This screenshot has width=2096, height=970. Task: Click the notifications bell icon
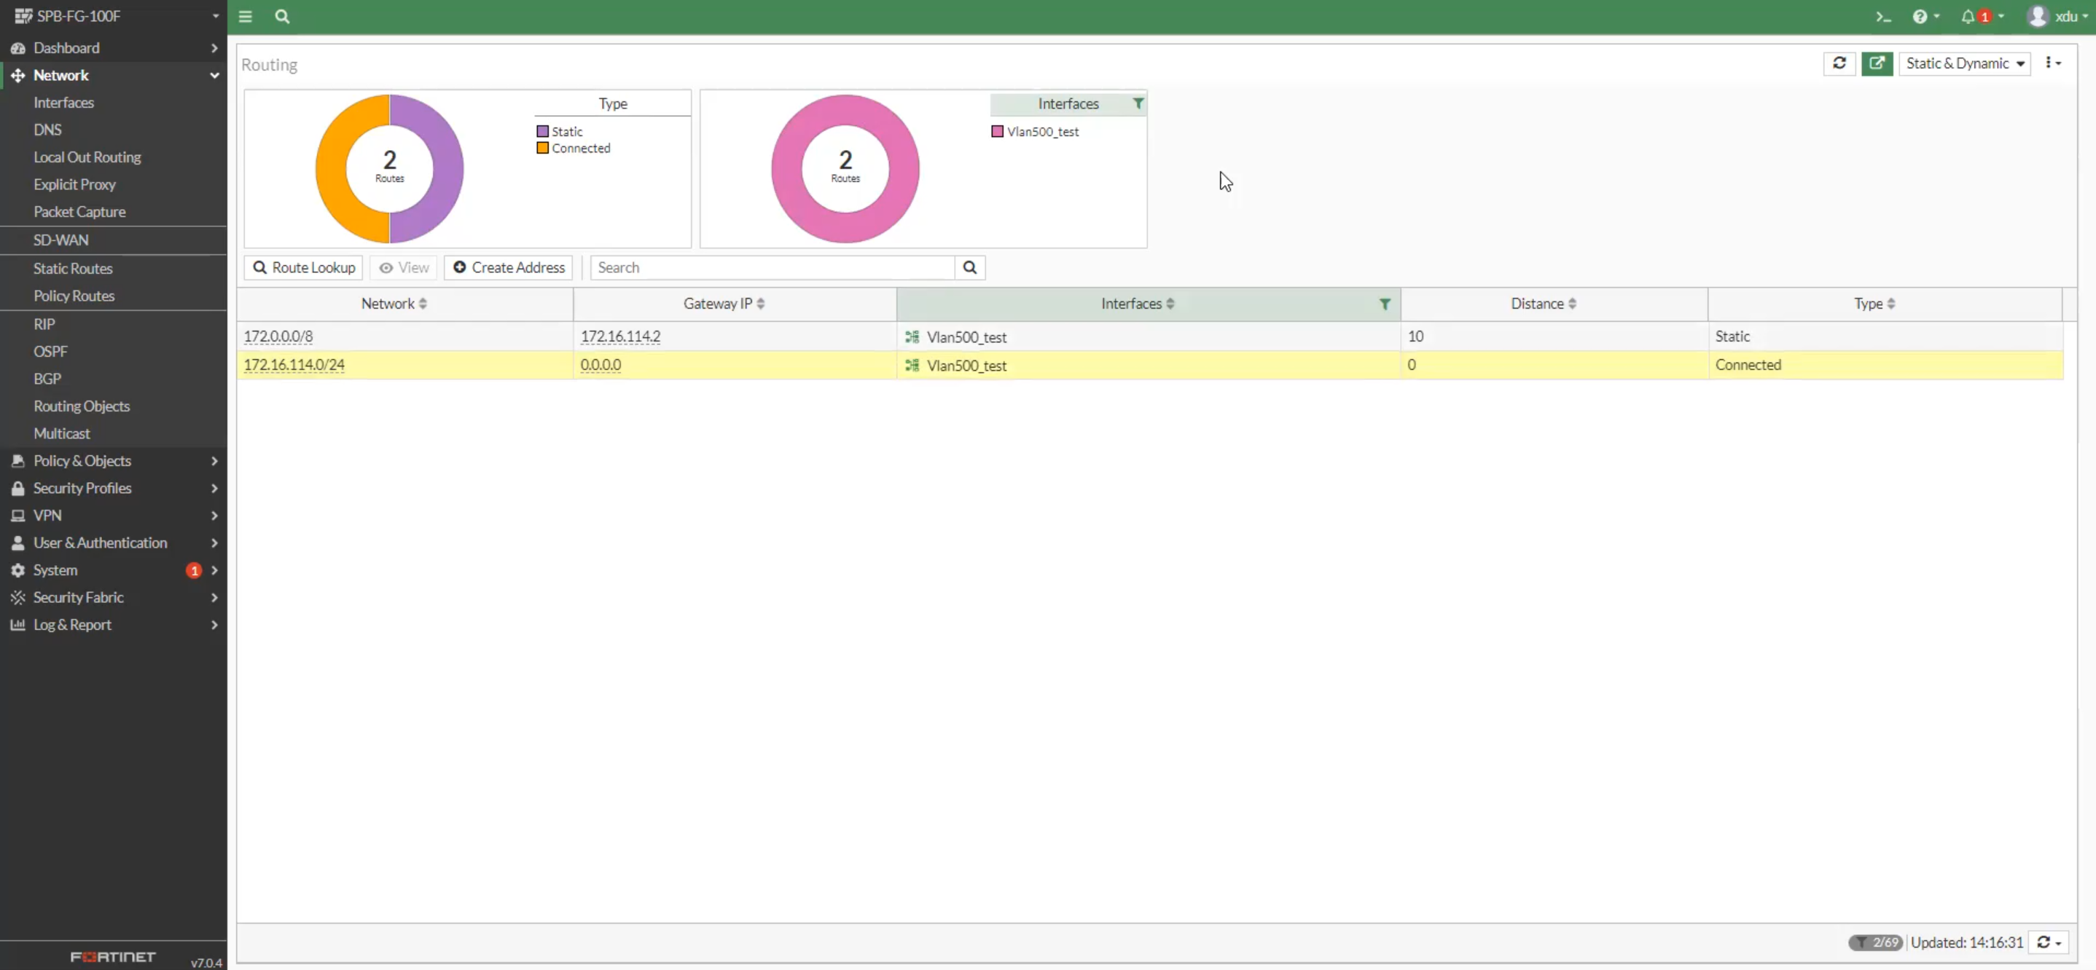point(1968,16)
